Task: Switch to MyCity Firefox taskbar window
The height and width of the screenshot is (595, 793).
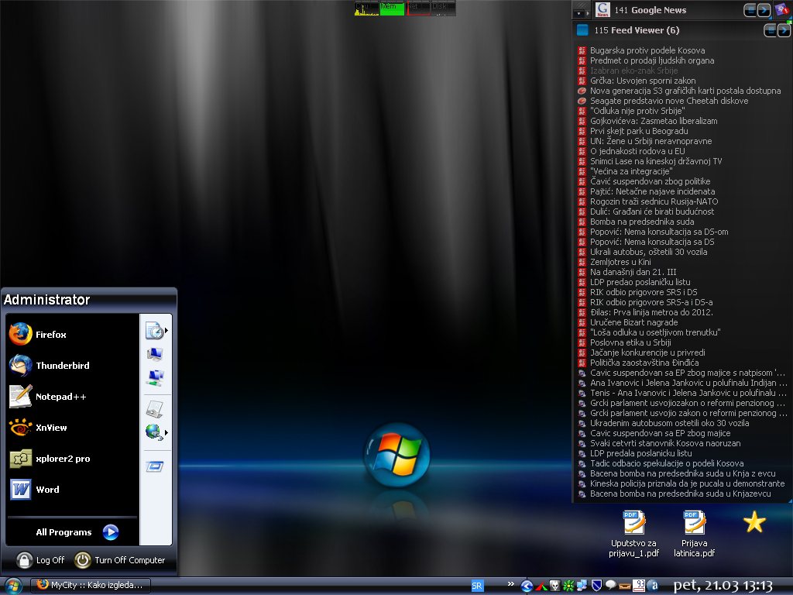Action: point(91,585)
